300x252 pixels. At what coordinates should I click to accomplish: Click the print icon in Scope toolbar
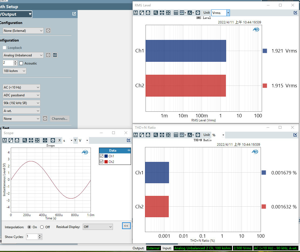[x=17, y=140]
